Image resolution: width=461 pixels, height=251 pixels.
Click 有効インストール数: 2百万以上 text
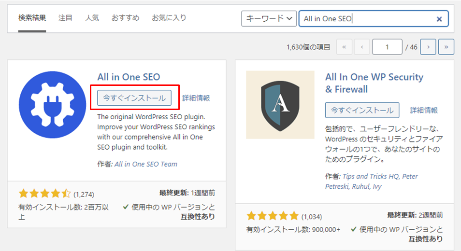(x=63, y=212)
